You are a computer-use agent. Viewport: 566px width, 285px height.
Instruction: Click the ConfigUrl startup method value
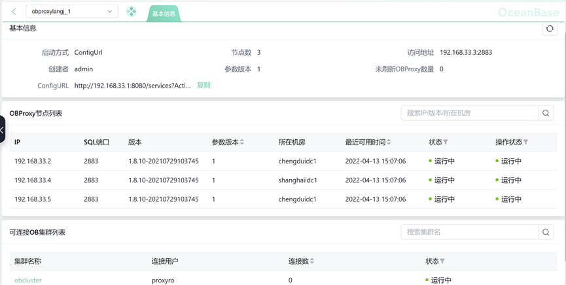point(88,52)
